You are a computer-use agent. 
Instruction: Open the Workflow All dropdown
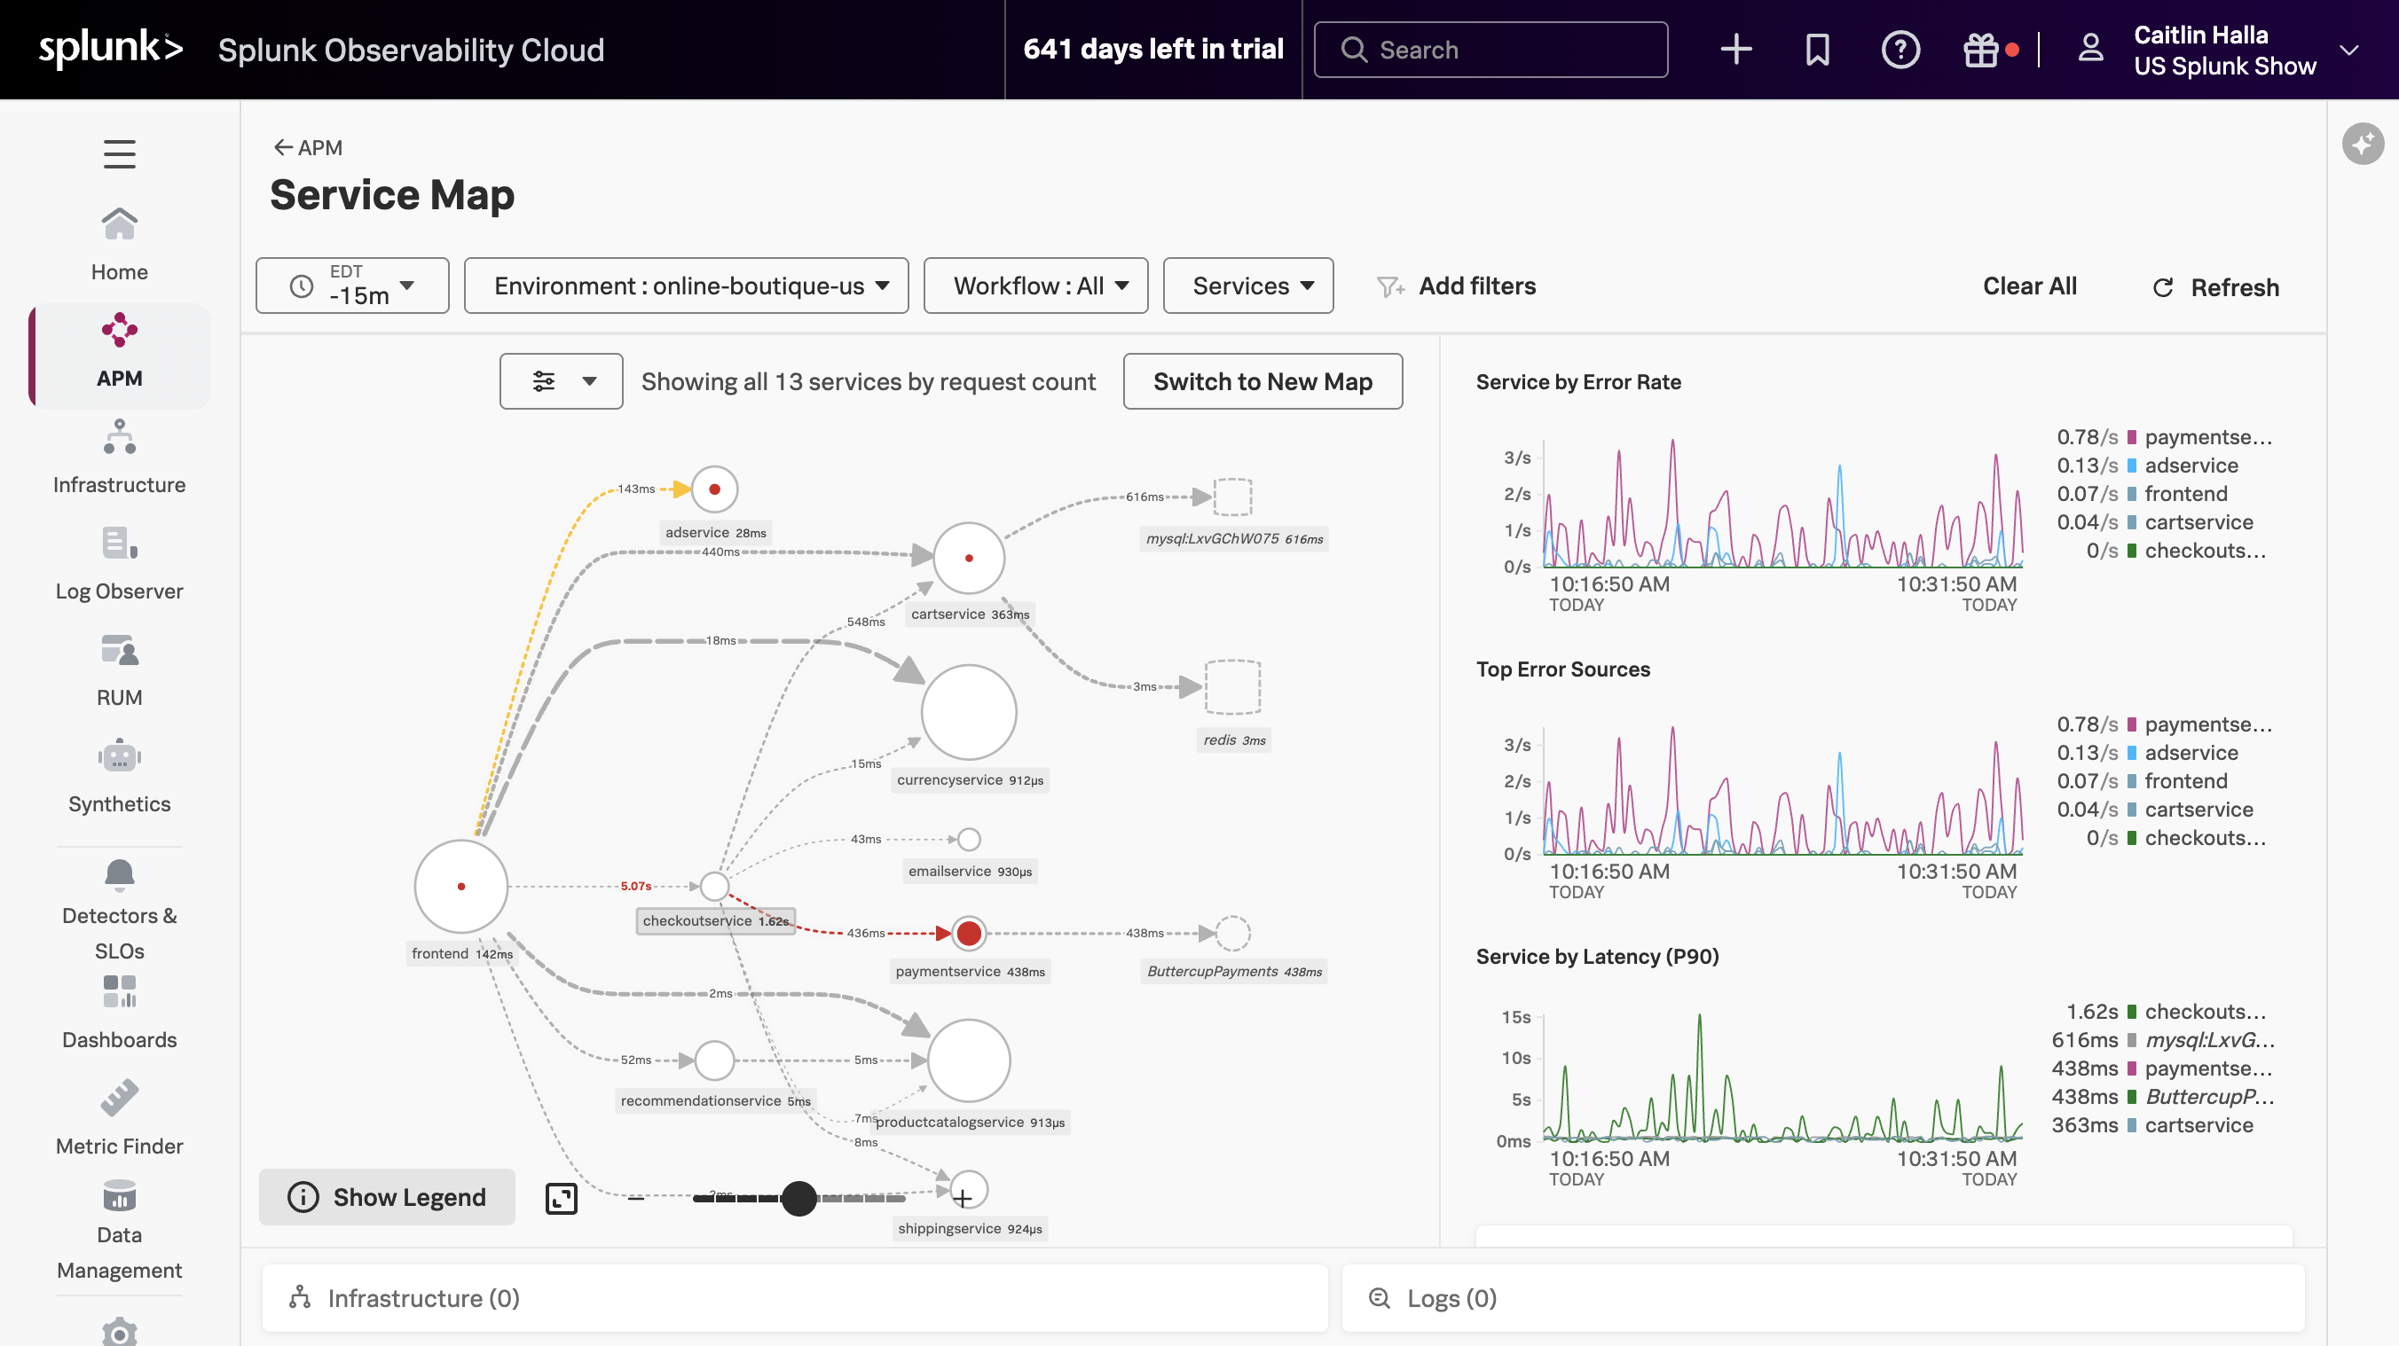[1035, 286]
